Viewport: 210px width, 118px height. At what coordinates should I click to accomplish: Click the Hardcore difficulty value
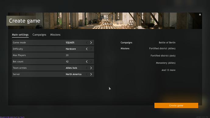71,49
